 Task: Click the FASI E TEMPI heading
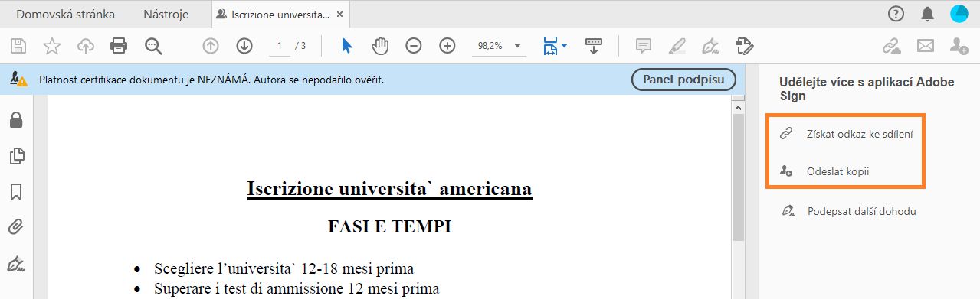pos(389,226)
